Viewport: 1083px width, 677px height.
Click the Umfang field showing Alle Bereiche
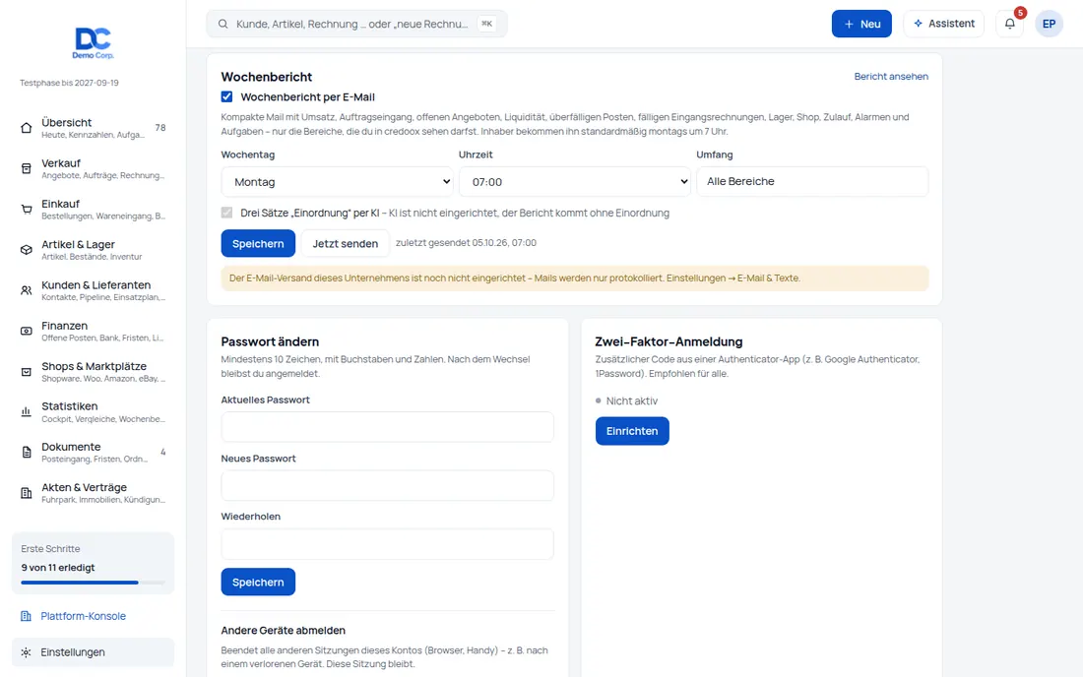[812, 181]
